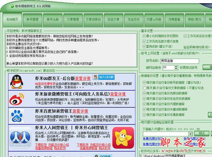Screen dimensions: 212x157
Task: Toggle backup of 关键词数据库 checkbox
Action: tap(144, 109)
